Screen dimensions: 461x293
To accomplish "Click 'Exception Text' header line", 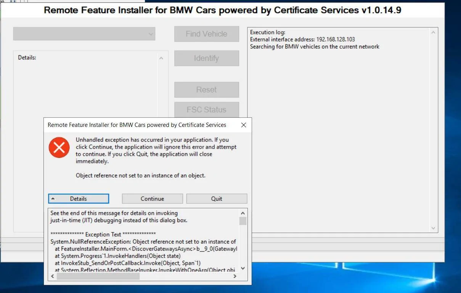I will [x=103, y=234].
